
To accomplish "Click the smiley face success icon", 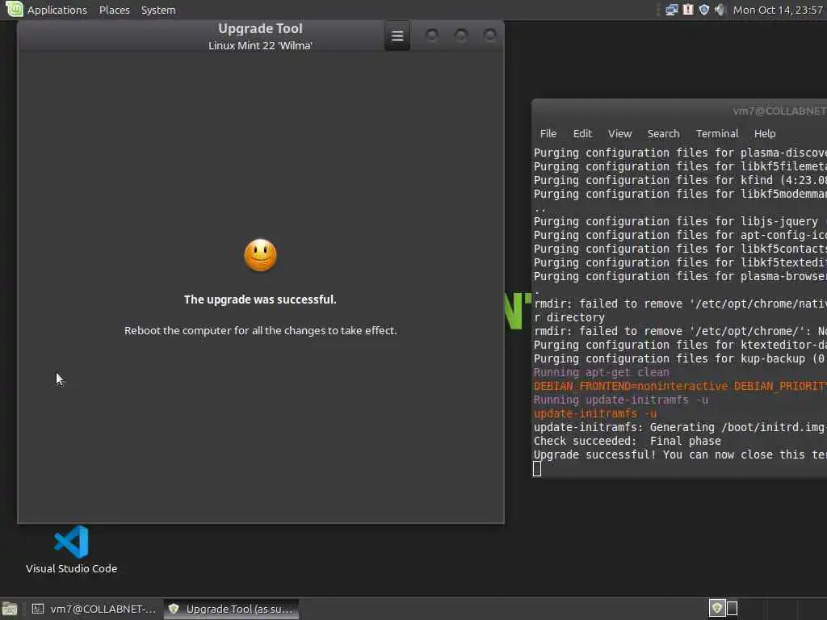I will [x=260, y=255].
